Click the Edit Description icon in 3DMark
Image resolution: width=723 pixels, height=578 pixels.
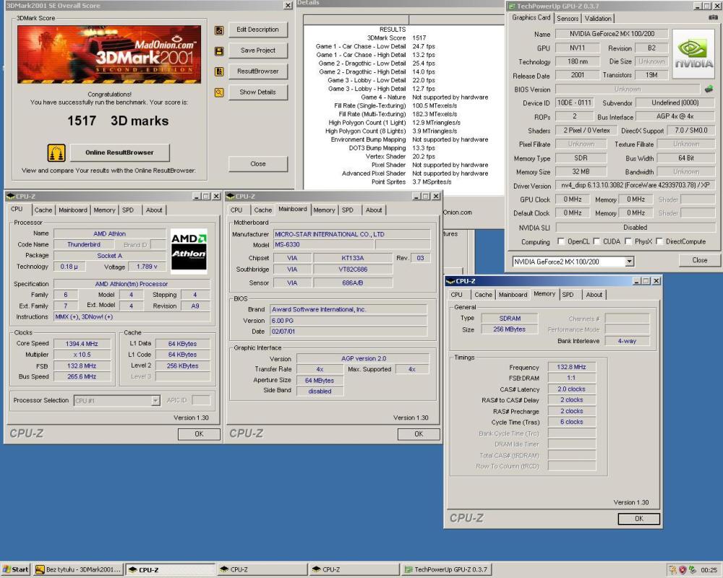click(x=219, y=30)
